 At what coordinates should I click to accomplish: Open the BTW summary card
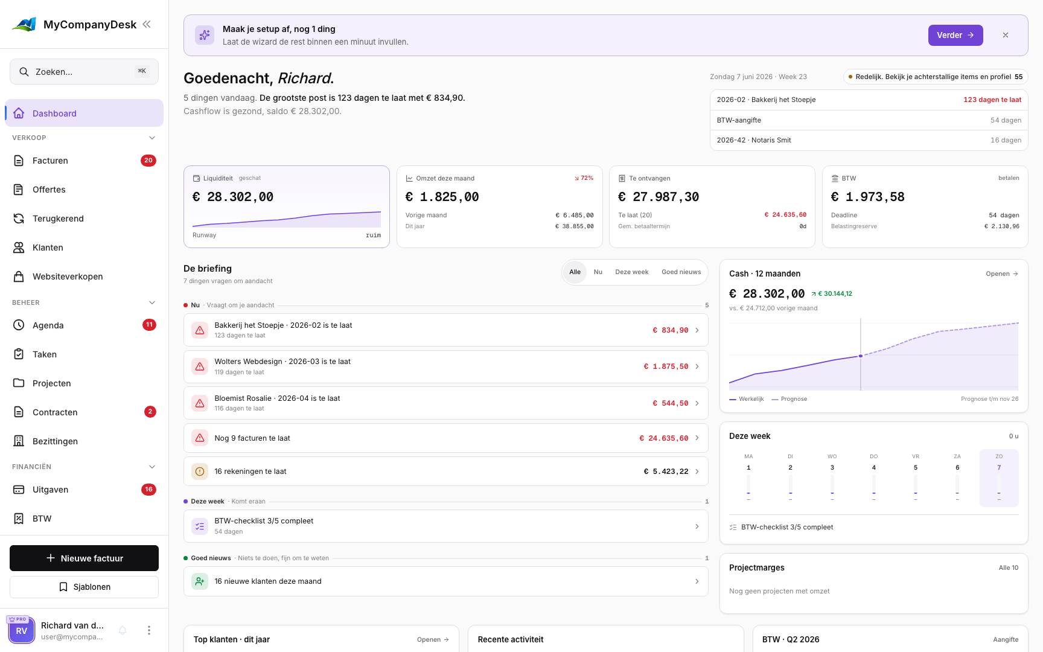(x=925, y=206)
